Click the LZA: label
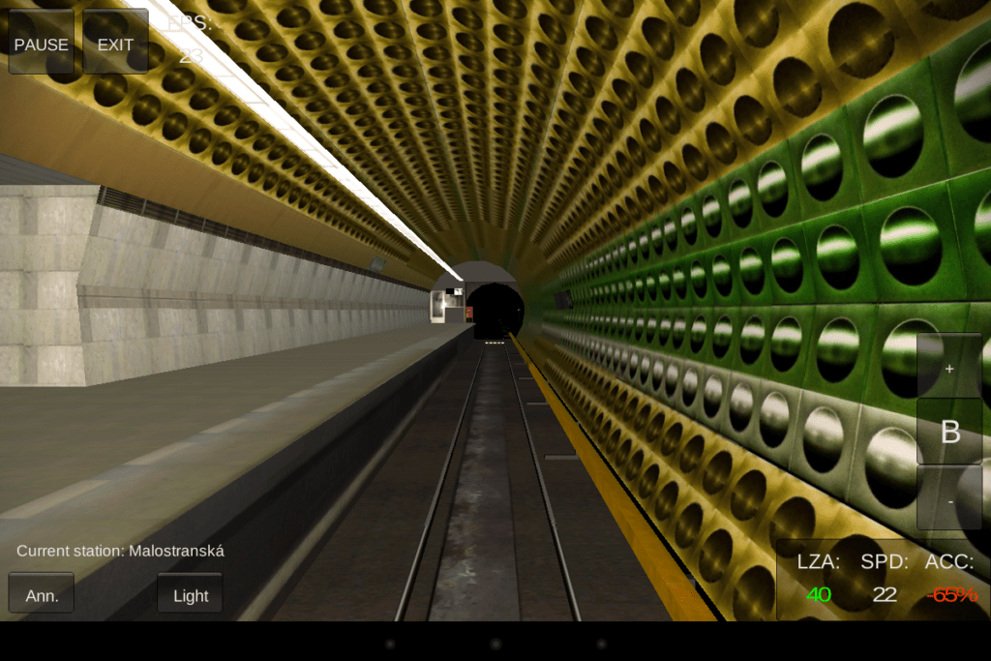This screenshot has height=661, width=991. point(819,561)
